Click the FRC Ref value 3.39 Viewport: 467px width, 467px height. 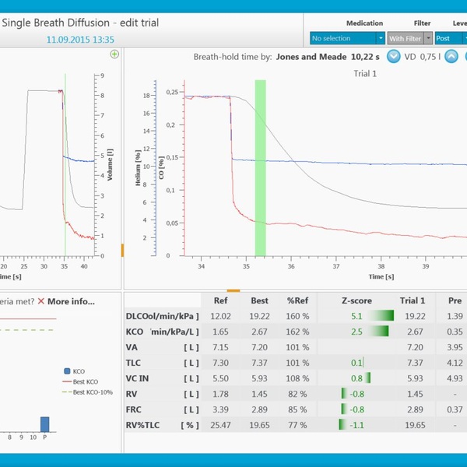(220, 409)
